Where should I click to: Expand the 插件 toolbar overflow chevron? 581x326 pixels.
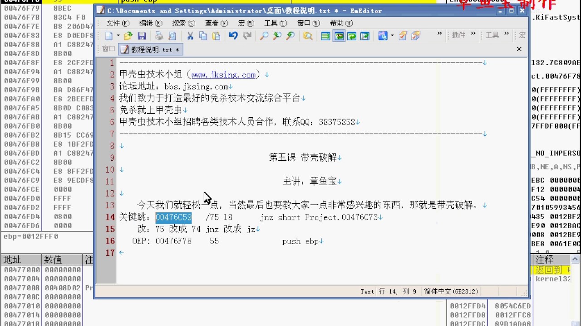473,34
